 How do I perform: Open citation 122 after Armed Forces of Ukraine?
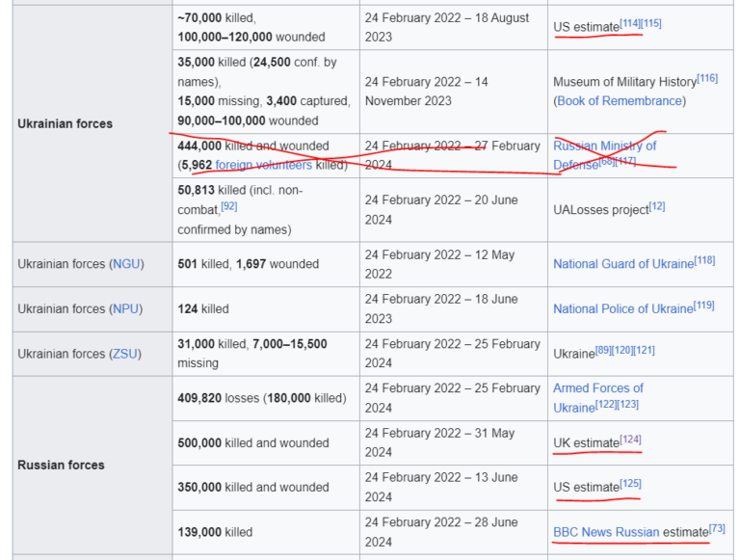click(606, 404)
